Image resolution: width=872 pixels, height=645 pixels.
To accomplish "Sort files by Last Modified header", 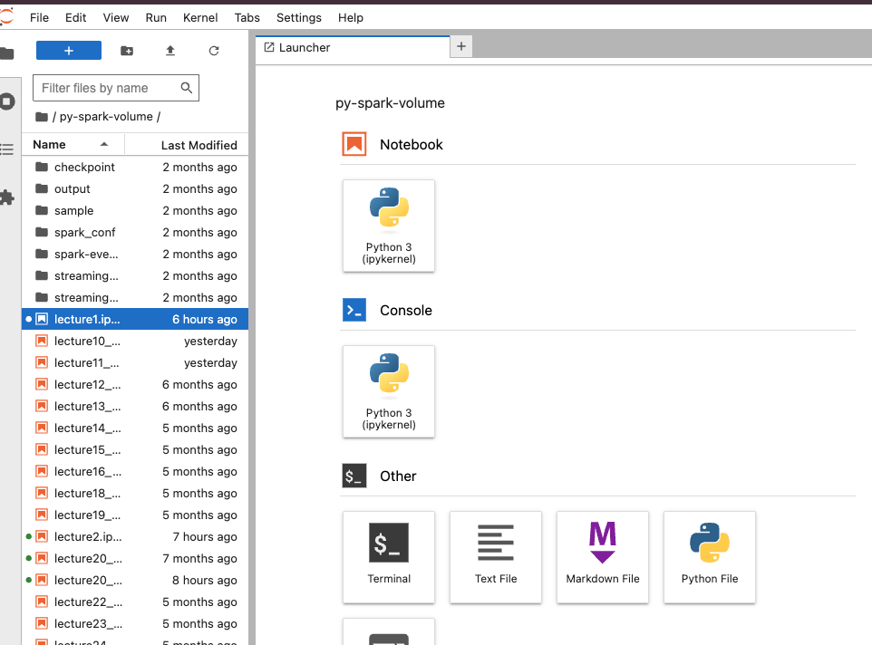I will click(187, 145).
